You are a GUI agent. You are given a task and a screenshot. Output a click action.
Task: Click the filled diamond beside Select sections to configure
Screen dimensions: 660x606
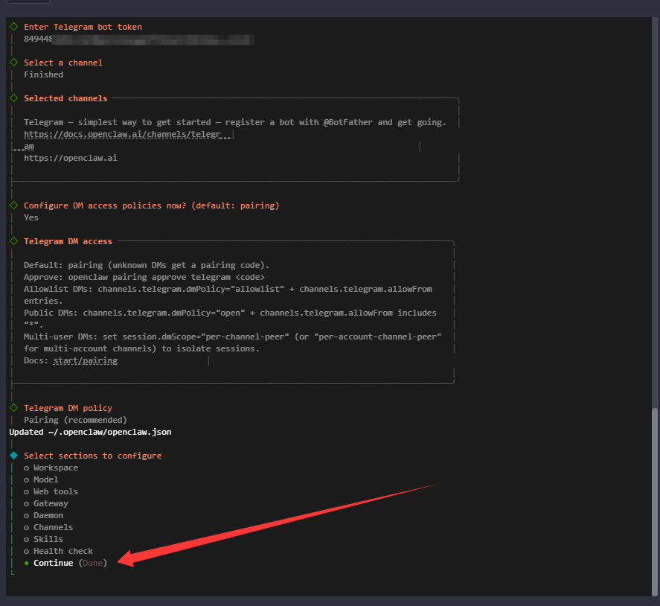pos(13,456)
